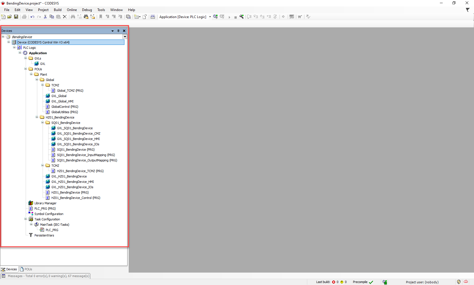Collapse the PLC Logic node
Screen dimensions: 474x285
(14, 47)
